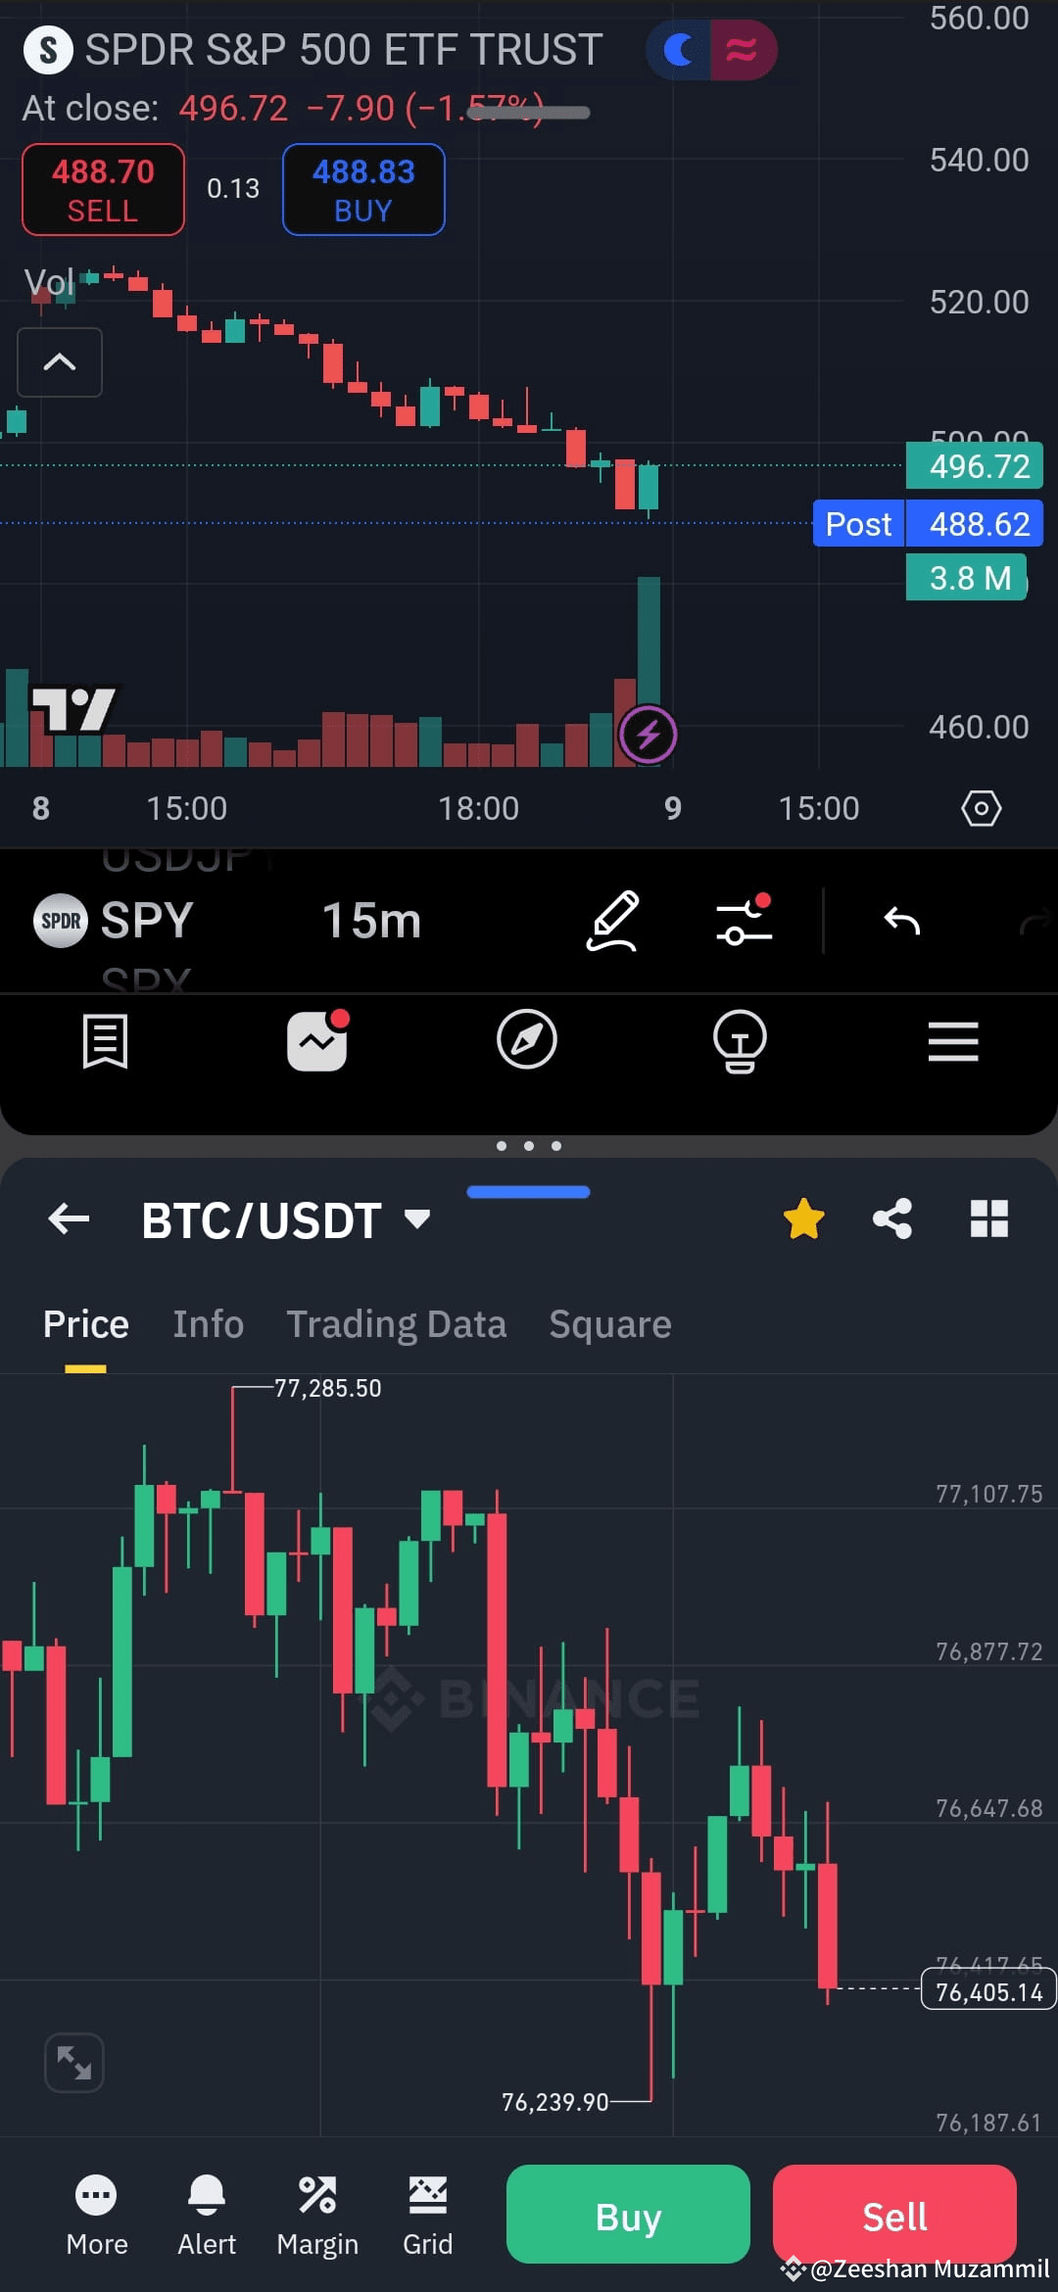Collapse the Vol indicator chevron
1058x2292 pixels.
coord(60,362)
